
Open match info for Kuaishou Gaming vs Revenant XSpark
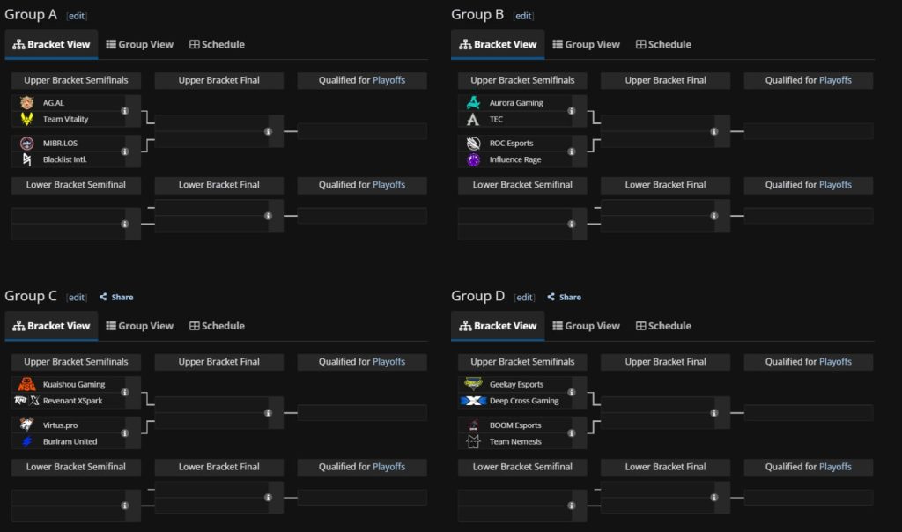(125, 392)
